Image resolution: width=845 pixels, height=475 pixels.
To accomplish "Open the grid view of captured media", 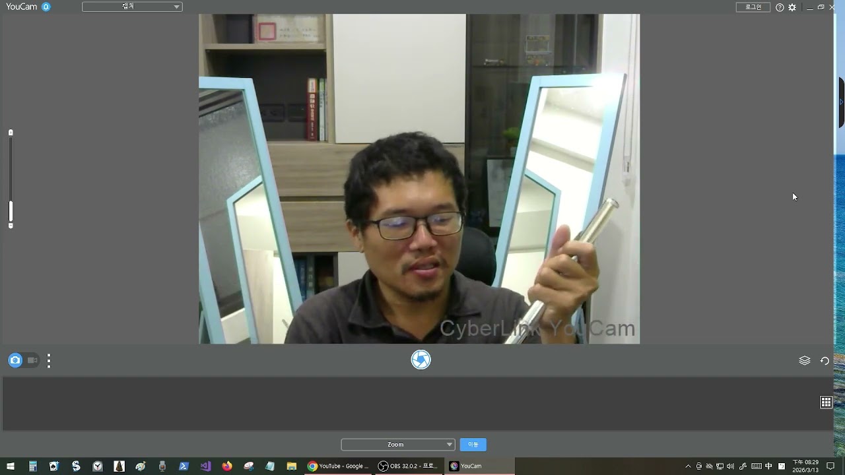I will point(826,402).
